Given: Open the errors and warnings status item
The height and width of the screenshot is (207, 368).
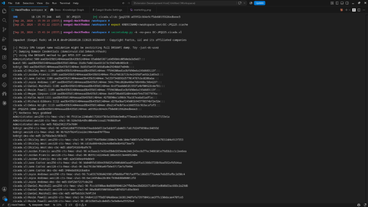Looking at the screenshot, I should pyautogui.click(x=81, y=205).
